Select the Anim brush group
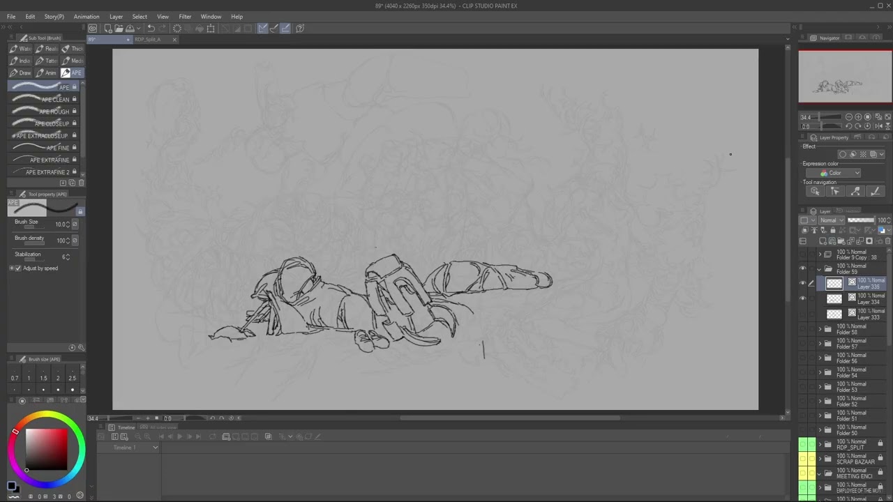 pyautogui.click(x=47, y=73)
